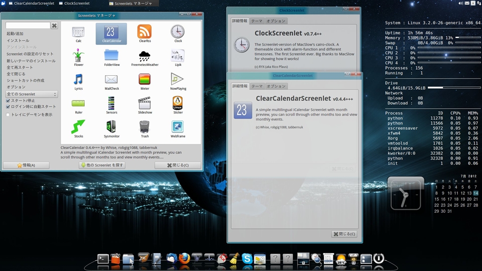Viewport: 482px width, 271px height.
Task: Select the Sticker screenlet icon
Action: point(178,104)
